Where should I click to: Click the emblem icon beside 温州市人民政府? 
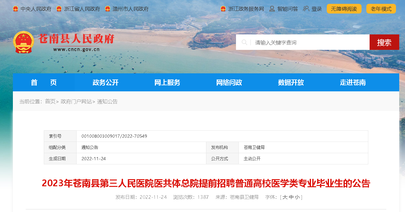(x=108, y=9)
